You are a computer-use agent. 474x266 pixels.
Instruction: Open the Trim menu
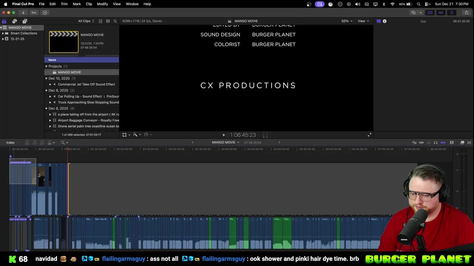click(64, 4)
